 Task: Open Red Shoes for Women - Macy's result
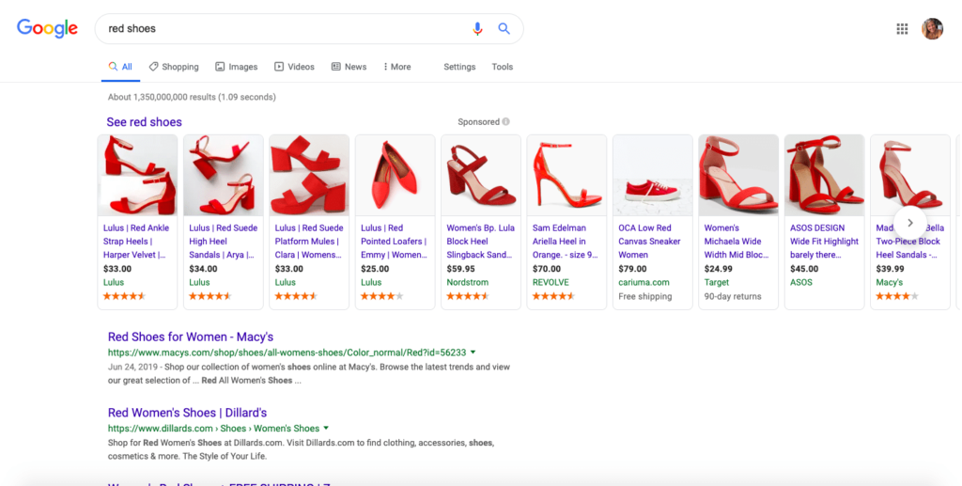(191, 337)
